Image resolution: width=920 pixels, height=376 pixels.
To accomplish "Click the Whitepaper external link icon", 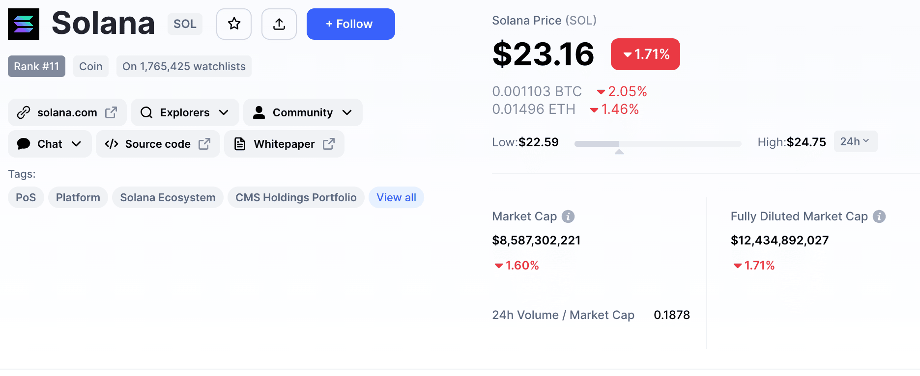I will [x=329, y=144].
